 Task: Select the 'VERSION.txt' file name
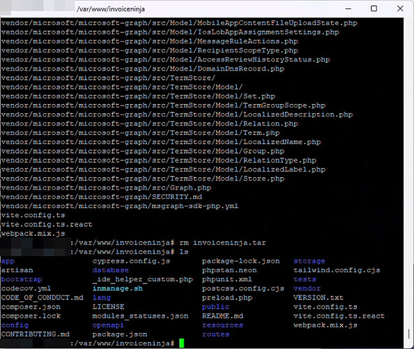[x=318, y=297]
